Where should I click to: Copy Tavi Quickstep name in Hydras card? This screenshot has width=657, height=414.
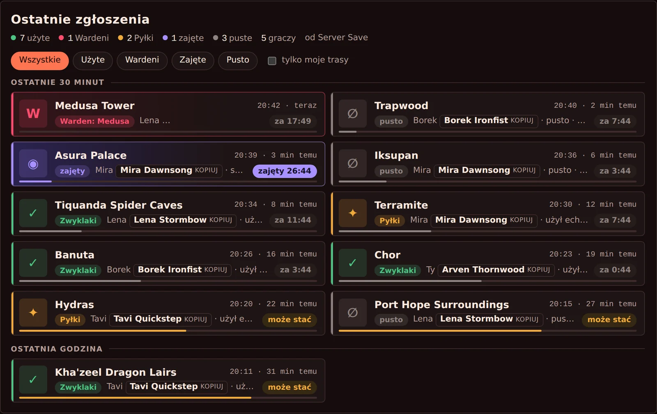coord(160,319)
